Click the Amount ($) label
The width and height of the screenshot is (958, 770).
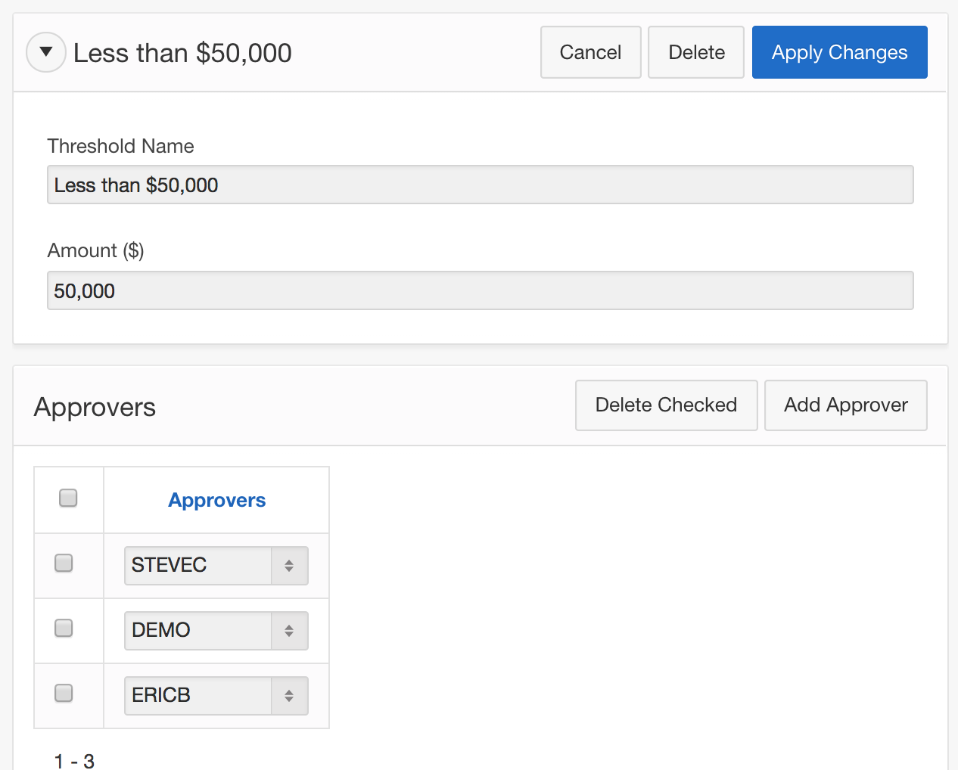pos(95,250)
